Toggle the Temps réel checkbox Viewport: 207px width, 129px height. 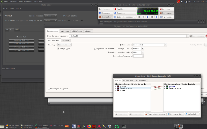pos(58,49)
